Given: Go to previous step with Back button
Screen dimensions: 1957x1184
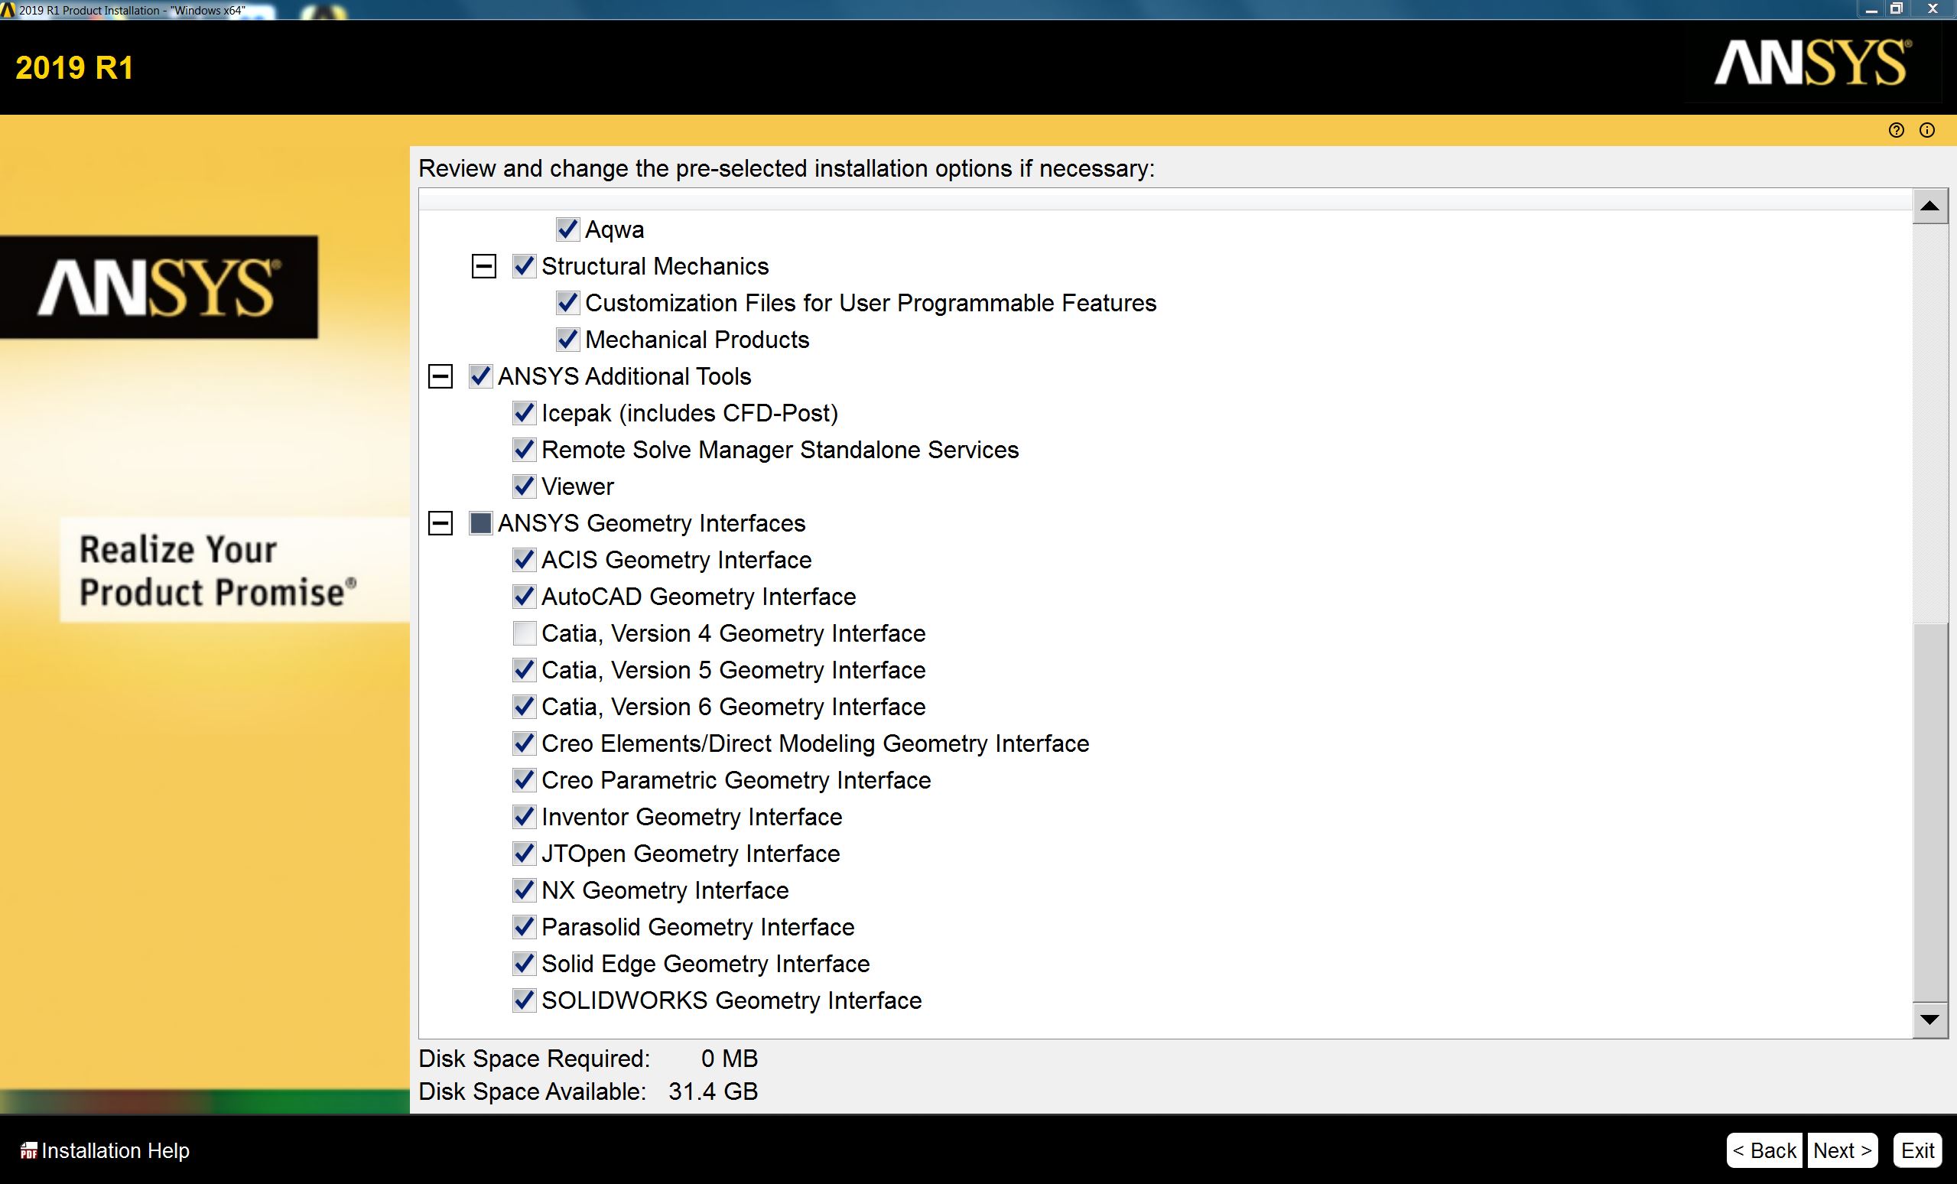Looking at the screenshot, I should point(1764,1150).
